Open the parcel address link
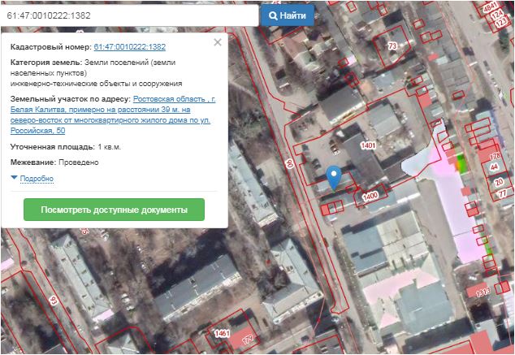Viewport: 515px width, 355px height. tap(112, 115)
